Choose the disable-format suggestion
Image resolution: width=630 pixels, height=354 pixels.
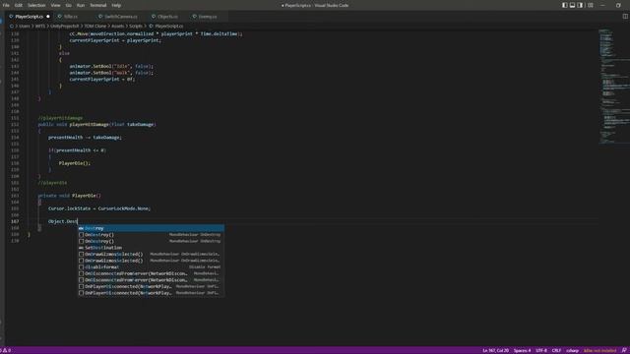(151, 266)
